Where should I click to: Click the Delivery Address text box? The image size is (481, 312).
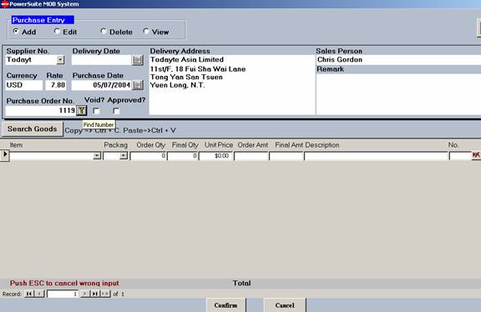(232, 85)
